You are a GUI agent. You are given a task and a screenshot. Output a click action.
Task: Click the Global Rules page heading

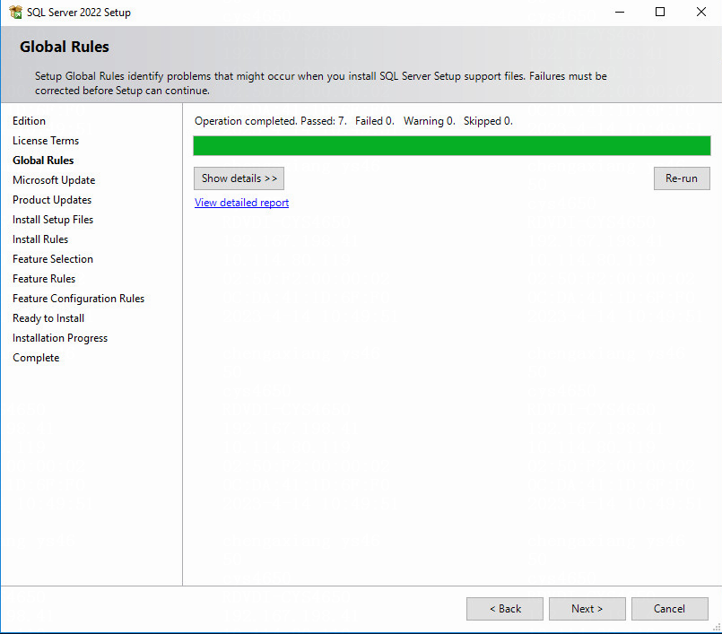coord(65,47)
